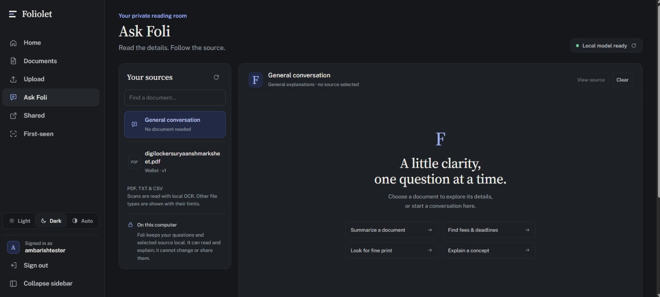Click the hamburger menu icon beside Foliolet
The height and width of the screenshot is (297, 660).
coord(13,14)
